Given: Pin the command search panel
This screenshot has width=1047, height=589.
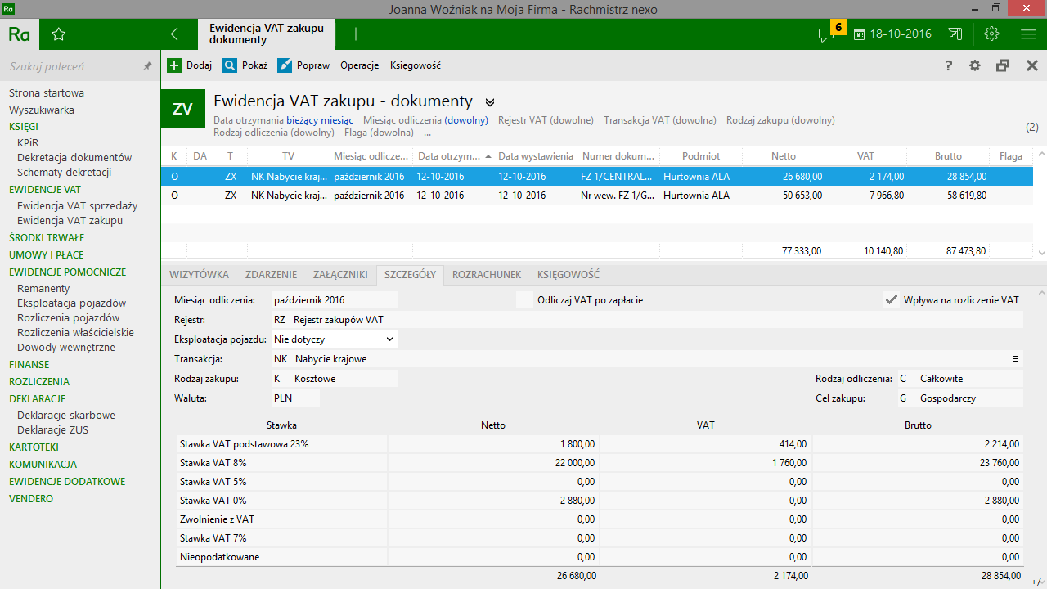Looking at the screenshot, I should 147,66.
